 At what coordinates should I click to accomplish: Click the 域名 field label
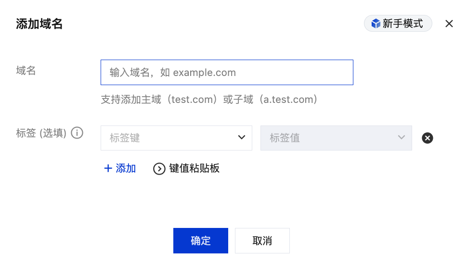point(26,71)
